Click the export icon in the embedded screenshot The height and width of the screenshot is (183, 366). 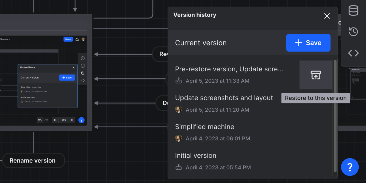coord(77,39)
